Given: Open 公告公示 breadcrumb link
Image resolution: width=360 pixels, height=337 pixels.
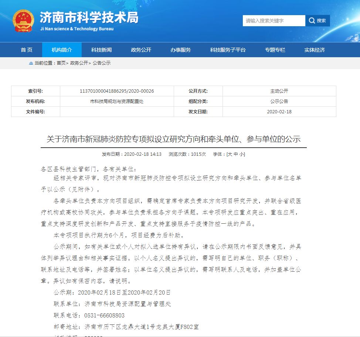Looking at the screenshot, I should [x=102, y=63].
